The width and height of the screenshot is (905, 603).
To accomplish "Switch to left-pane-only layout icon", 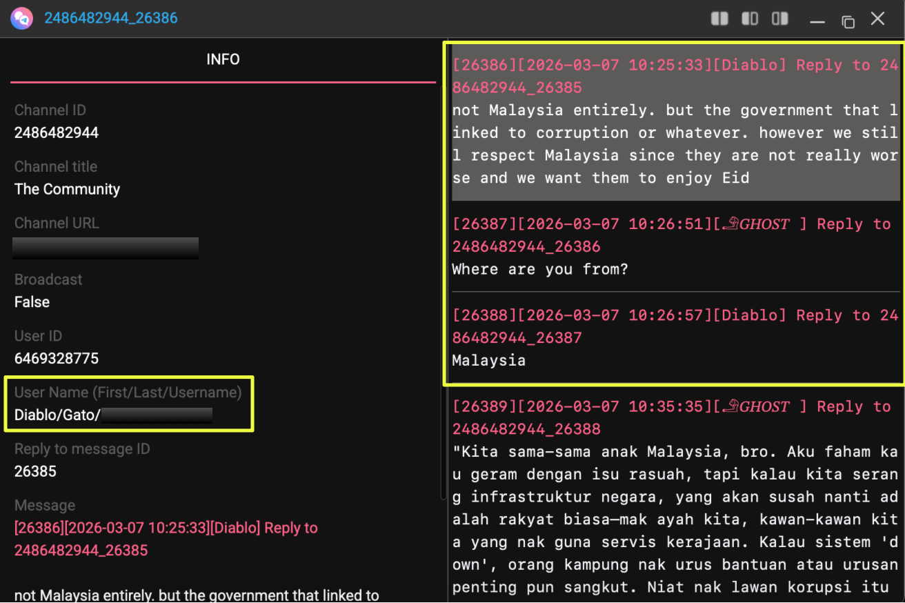I will [750, 19].
